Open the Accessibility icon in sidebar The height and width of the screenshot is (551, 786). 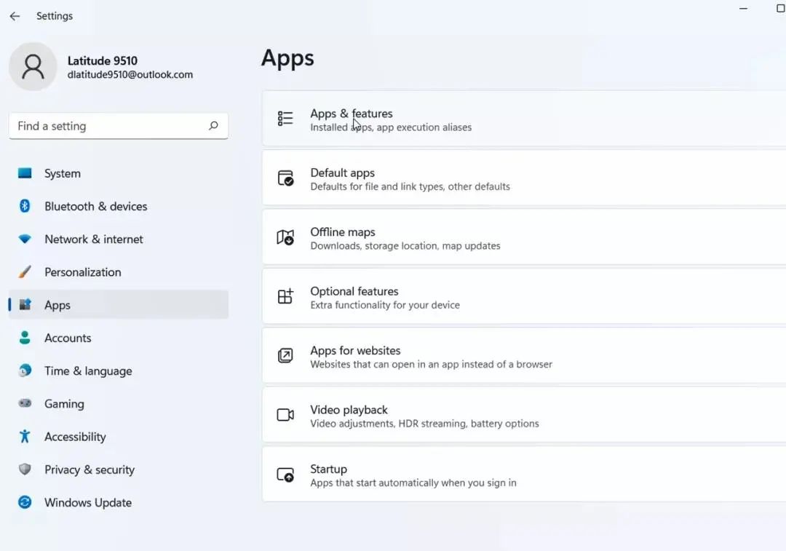(25, 436)
